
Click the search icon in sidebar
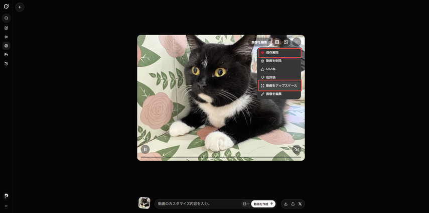[7, 18]
